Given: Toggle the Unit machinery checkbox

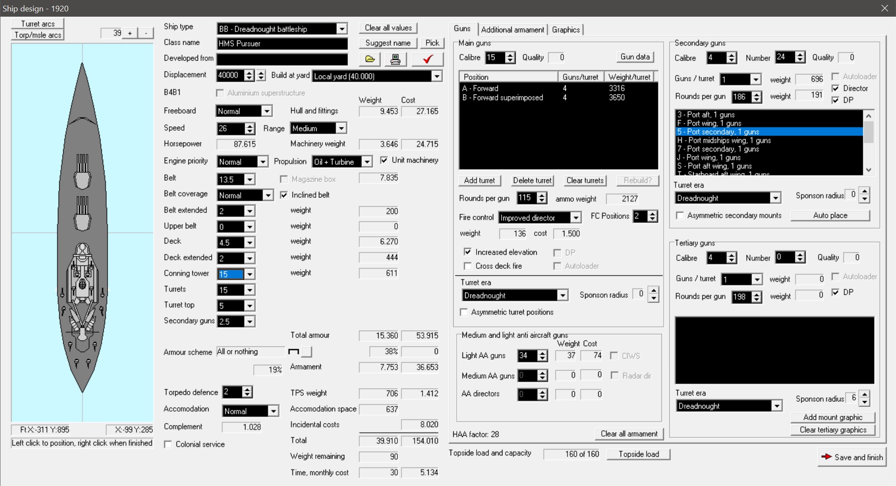Looking at the screenshot, I should click(384, 160).
